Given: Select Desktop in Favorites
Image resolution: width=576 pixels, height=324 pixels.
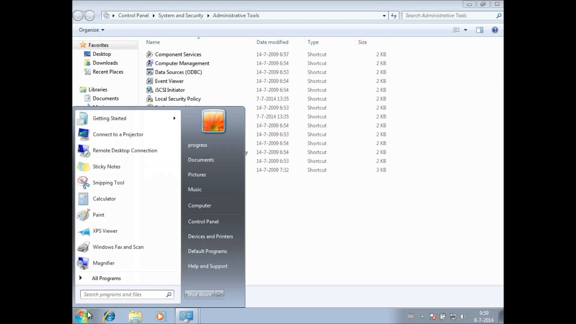Looking at the screenshot, I should point(102,54).
